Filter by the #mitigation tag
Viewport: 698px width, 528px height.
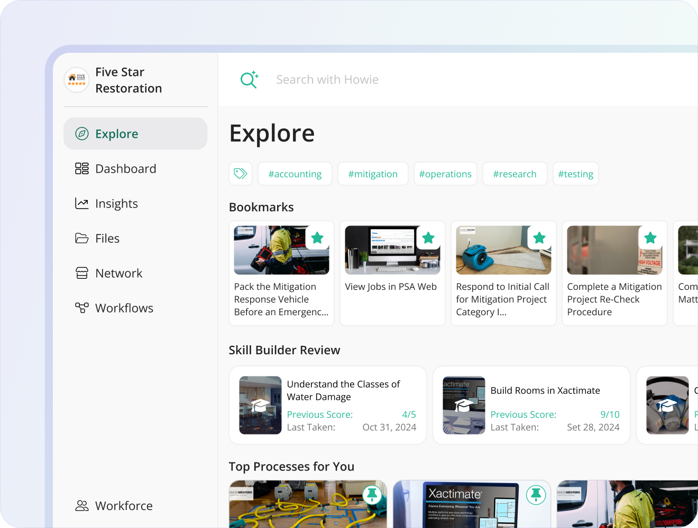[x=373, y=174]
